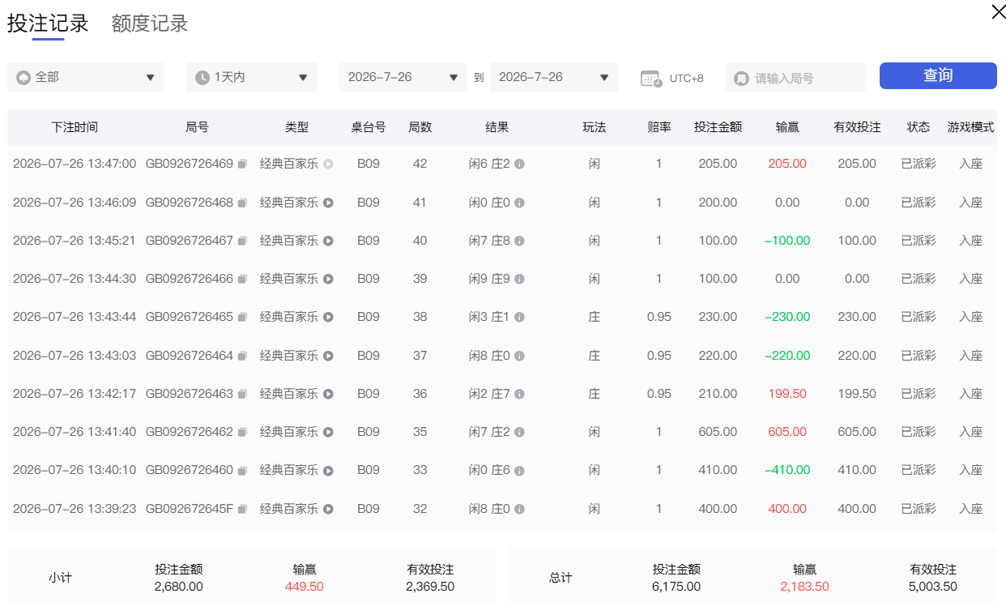Show result info for round 37
The image size is (1006, 602).
pos(519,357)
